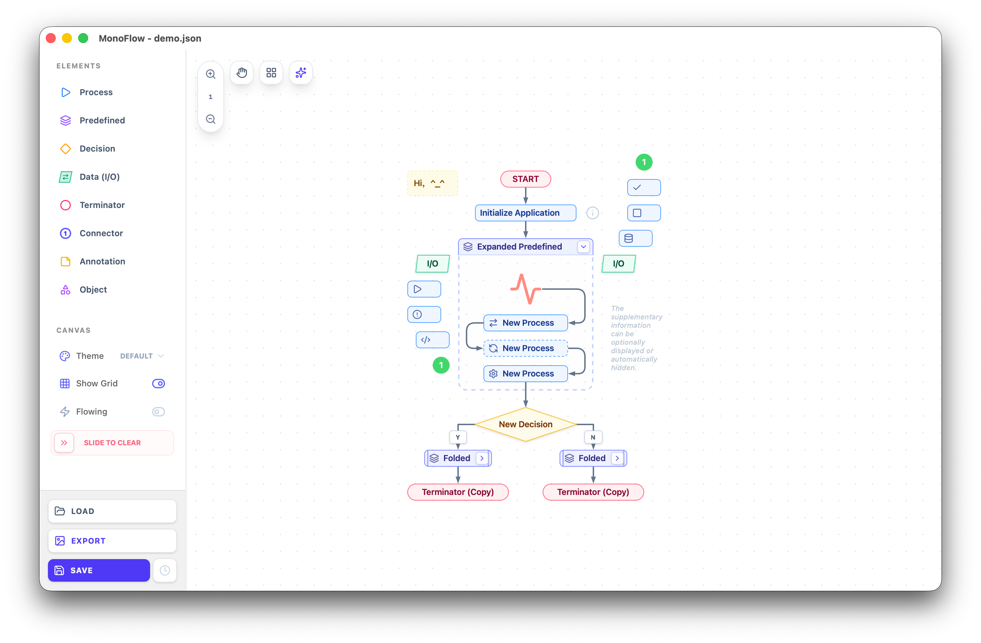The width and height of the screenshot is (981, 643).
Task: Expand the left Folded node arrow
Action: point(482,458)
